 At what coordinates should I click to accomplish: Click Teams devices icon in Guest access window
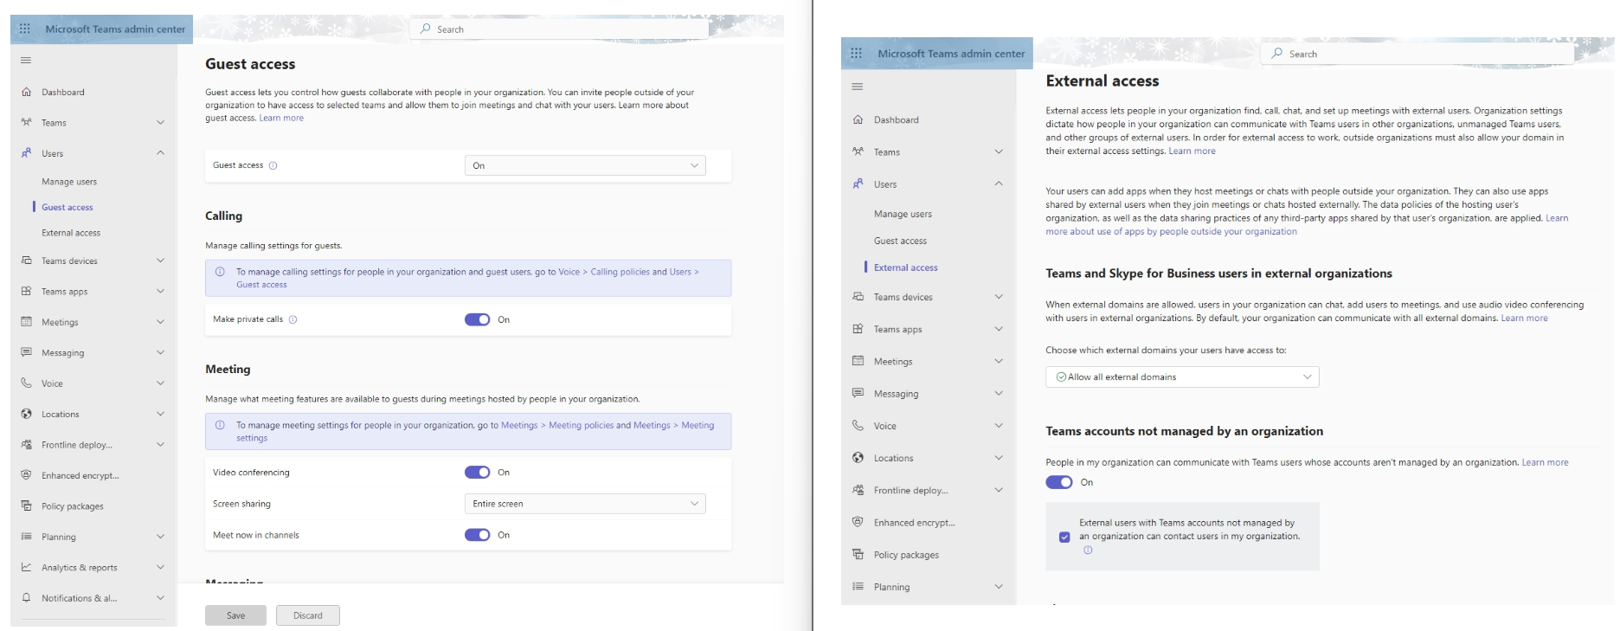(26, 261)
